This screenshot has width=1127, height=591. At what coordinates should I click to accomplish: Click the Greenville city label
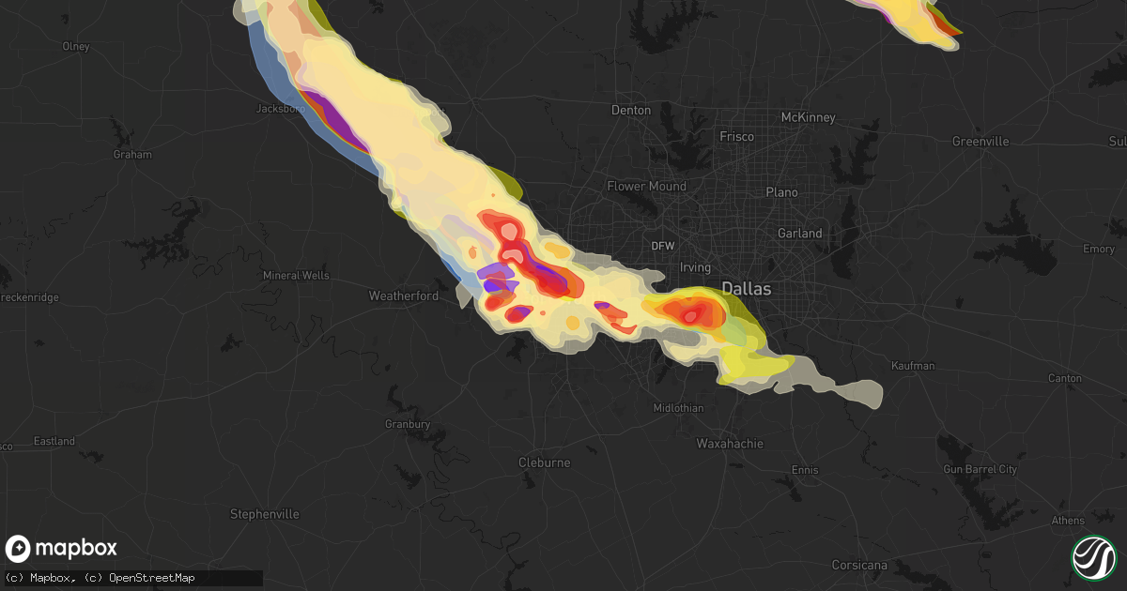pos(980,142)
